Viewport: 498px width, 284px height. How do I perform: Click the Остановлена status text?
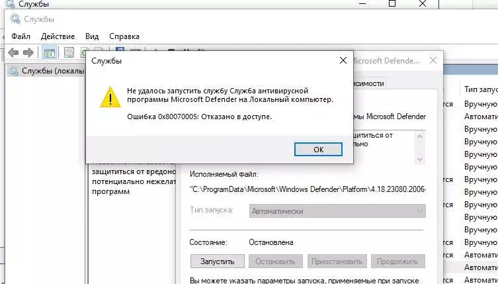click(271, 242)
